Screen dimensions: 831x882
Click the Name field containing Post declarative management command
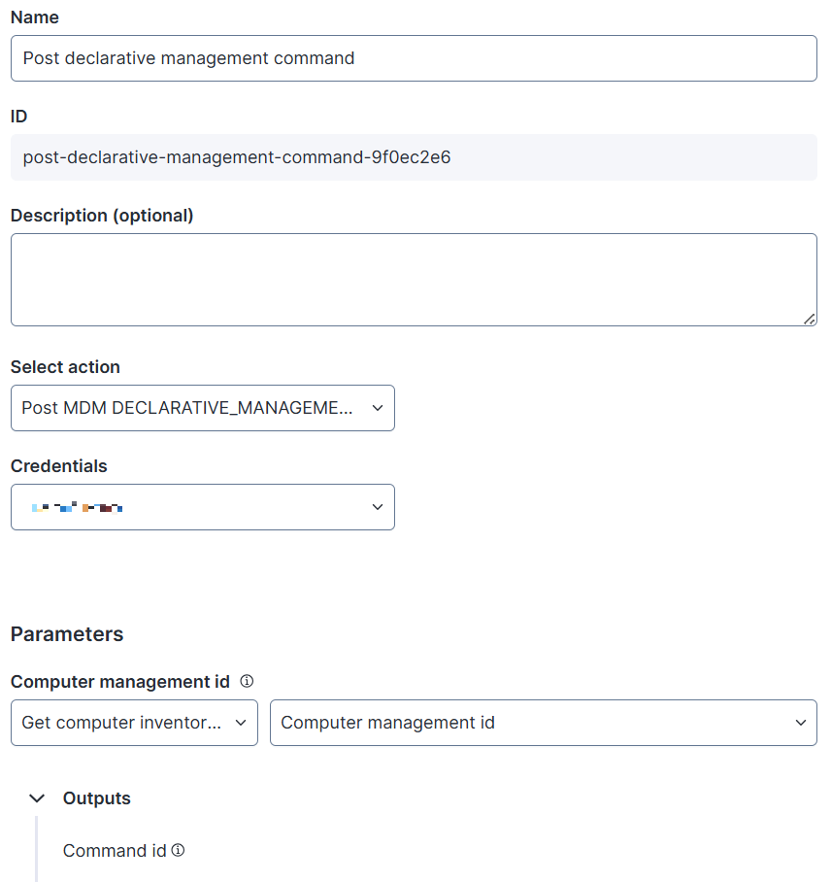(414, 58)
